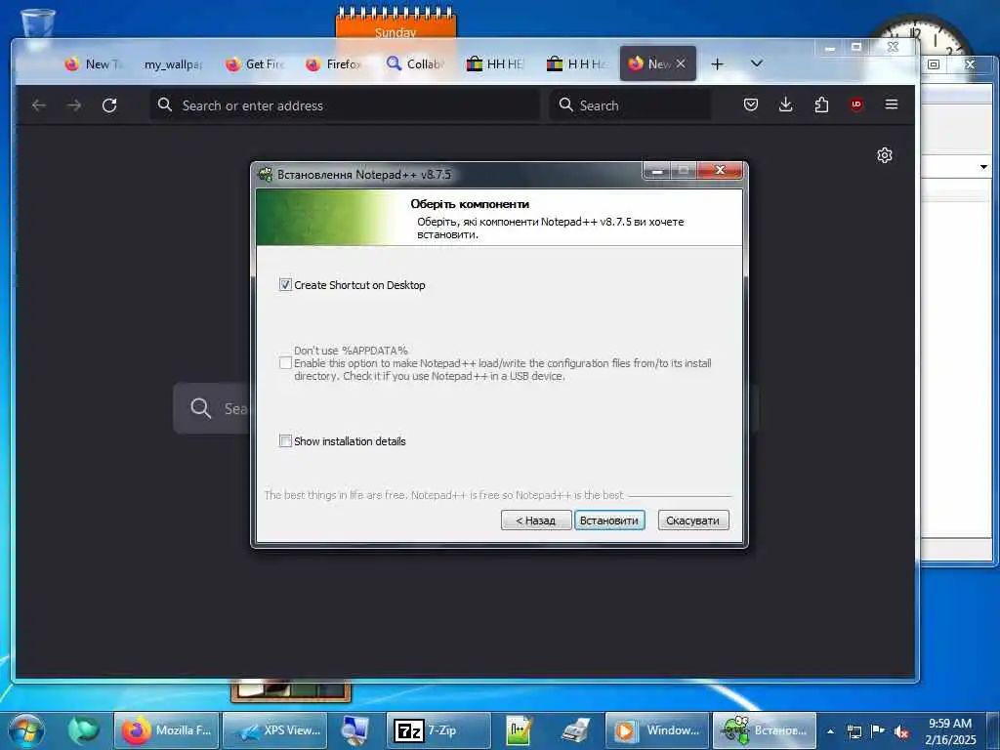The image size is (1000, 750).
Task: Reload the Firefox page
Action: [109, 105]
